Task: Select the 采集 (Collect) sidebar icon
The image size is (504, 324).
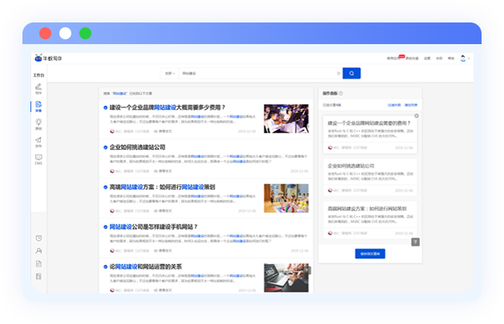Action: 38,105
